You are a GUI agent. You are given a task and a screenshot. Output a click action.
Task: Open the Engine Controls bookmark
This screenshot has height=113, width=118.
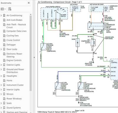14,60
